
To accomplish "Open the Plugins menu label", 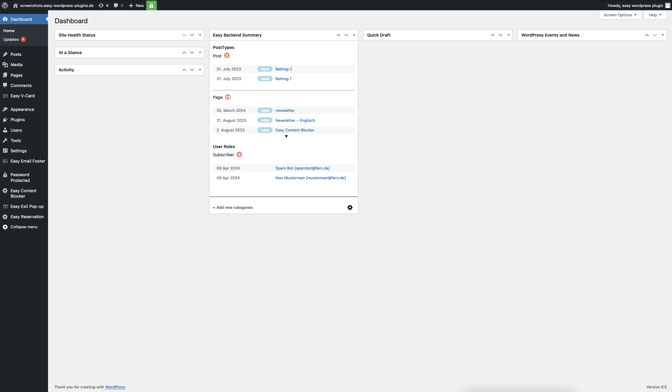I will point(18,120).
